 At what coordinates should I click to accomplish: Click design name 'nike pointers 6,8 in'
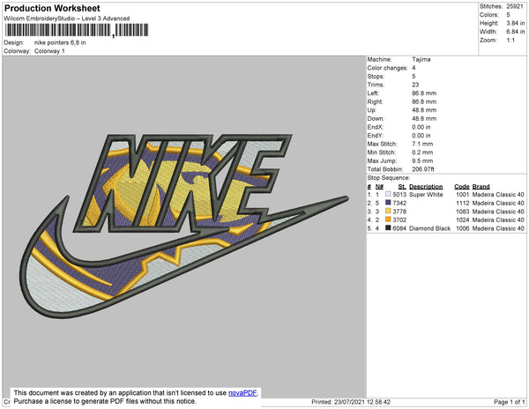[x=60, y=43]
